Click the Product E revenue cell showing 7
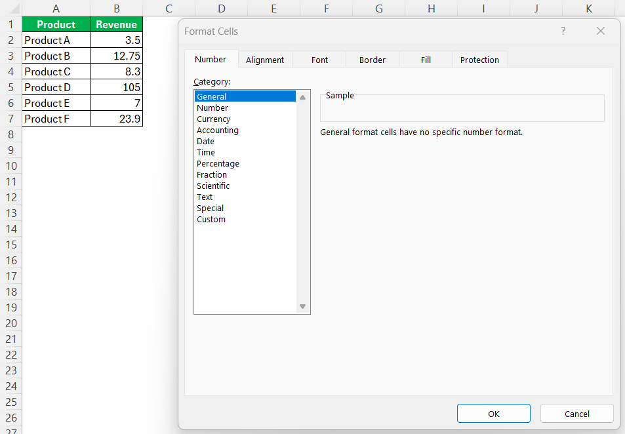The height and width of the screenshot is (434, 625). tap(116, 103)
